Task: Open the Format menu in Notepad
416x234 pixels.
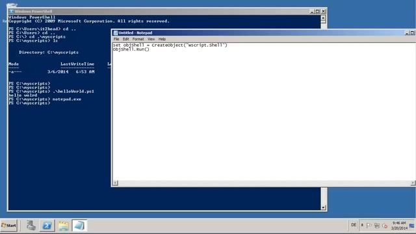Action: click(x=138, y=39)
